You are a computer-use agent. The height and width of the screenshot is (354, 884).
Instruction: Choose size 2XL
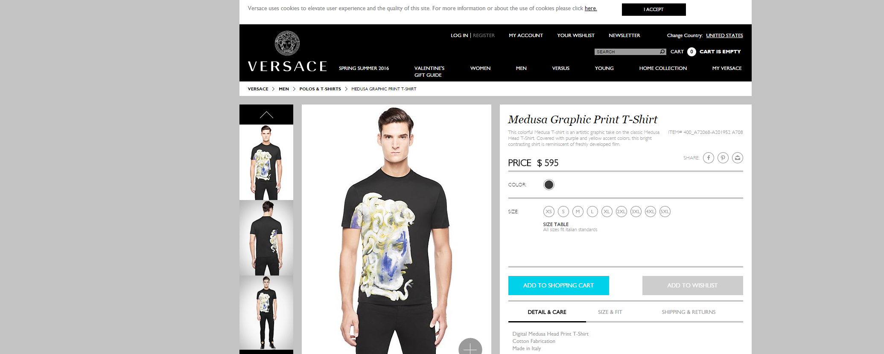pos(621,212)
